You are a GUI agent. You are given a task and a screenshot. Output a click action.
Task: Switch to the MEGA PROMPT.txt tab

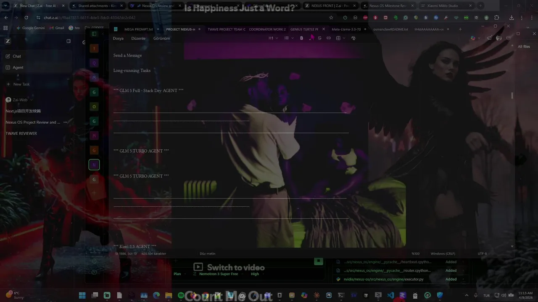pyautogui.click(x=139, y=29)
